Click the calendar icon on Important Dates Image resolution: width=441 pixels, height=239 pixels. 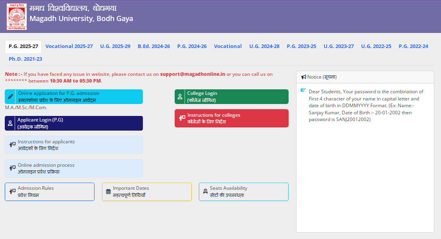(x=108, y=191)
